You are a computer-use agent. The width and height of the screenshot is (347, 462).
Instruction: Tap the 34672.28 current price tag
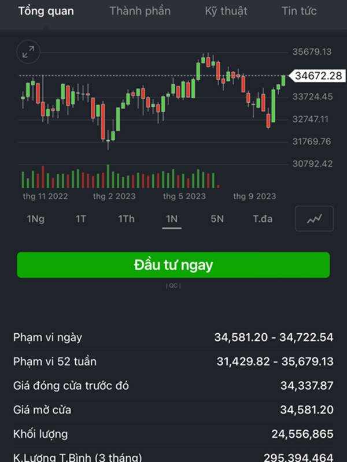(317, 76)
